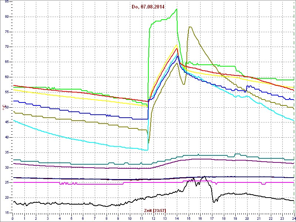296x222 pixels.
Task: Select the 60 value on the temperature axis
Action: [x=6, y=77]
